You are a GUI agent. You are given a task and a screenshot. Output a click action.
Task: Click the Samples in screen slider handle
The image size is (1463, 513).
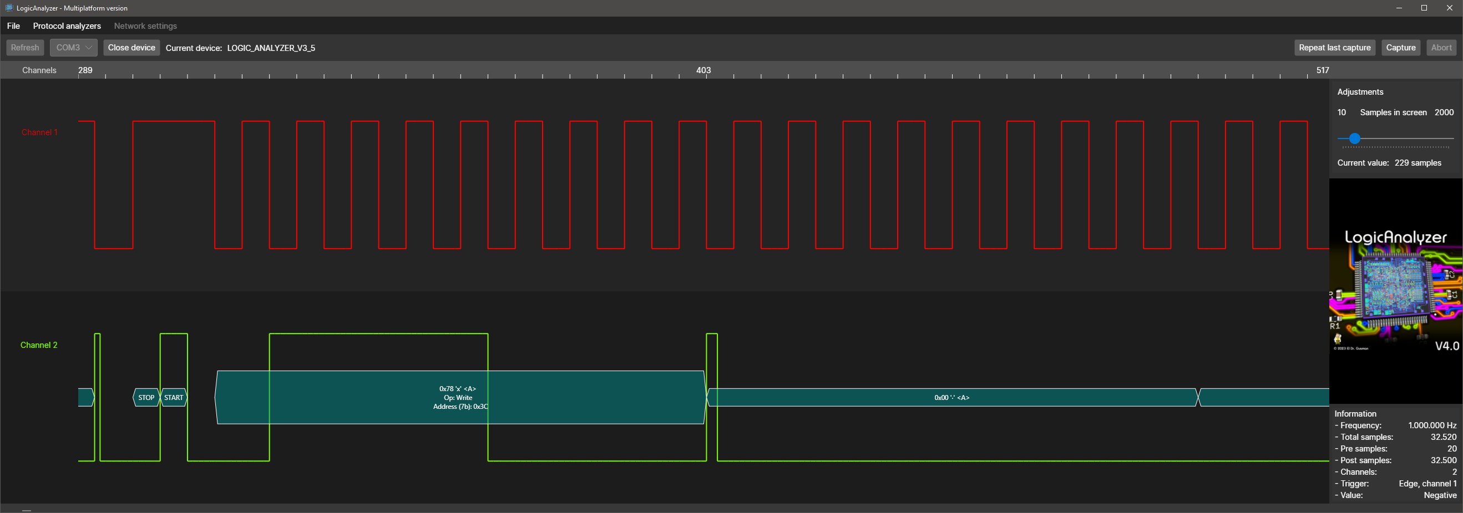click(1354, 138)
